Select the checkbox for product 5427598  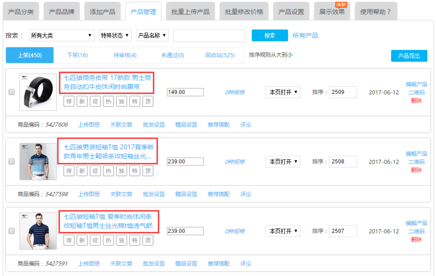12,161
